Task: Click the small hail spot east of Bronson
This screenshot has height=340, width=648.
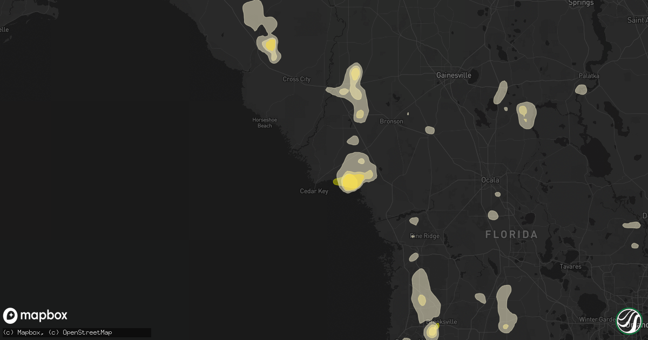Action: pyautogui.click(x=430, y=130)
